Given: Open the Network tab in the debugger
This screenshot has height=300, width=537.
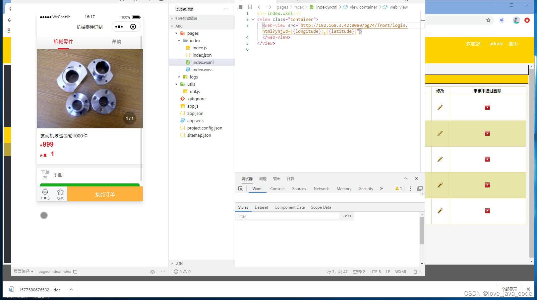Looking at the screenshot, I should click(x=321, y=189).
